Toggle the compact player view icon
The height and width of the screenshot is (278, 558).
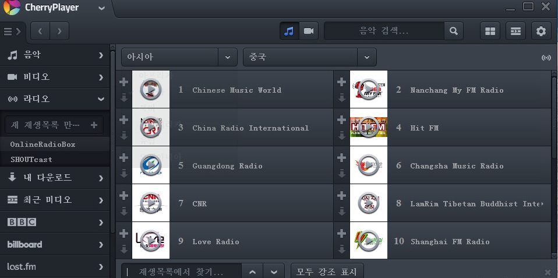point(515,31)
